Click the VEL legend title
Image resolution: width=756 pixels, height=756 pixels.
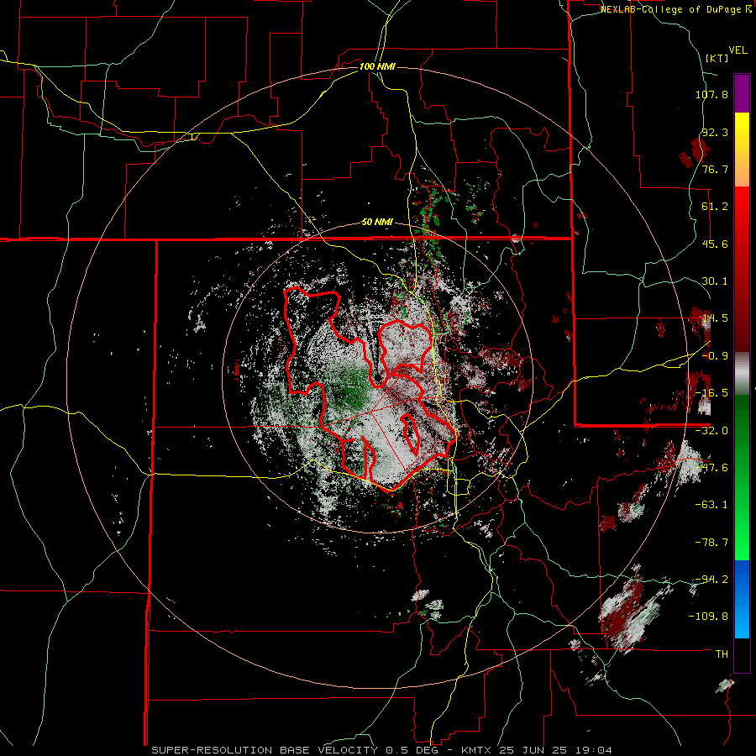pyautogui.click(x=738, y=50)
